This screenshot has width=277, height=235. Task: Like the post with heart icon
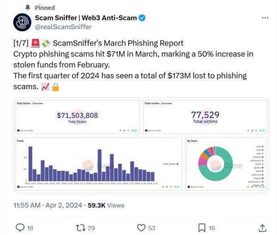coord(142,228)
